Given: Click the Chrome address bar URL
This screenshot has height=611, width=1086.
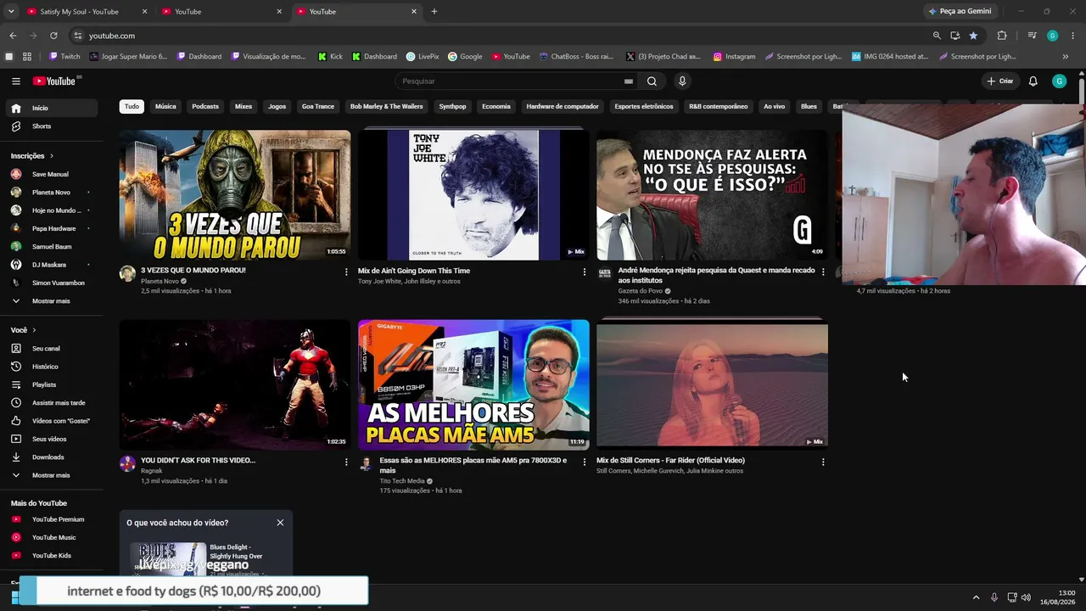Looking at the screenshot, I should click(112, 36).
